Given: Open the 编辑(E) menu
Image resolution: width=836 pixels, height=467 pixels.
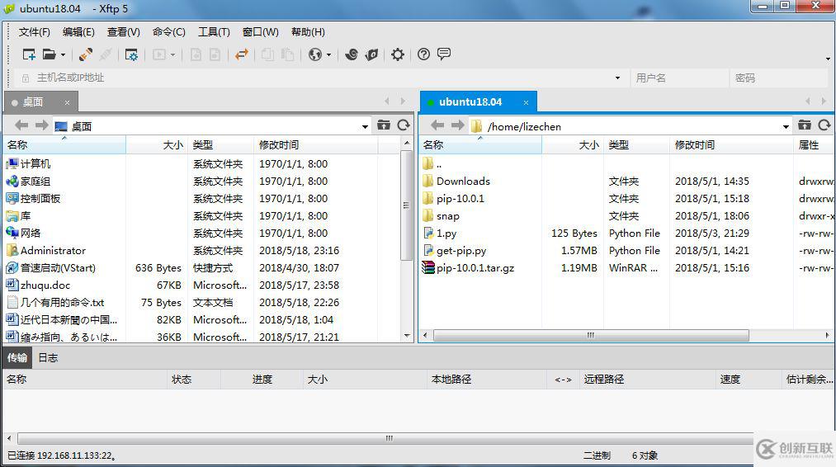Looking at the screenshot, I should 78,32.
